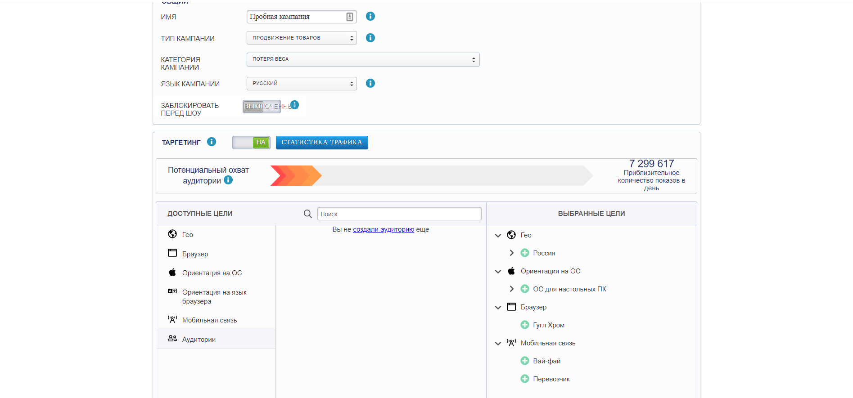Toggle the Заблокировать перед шоу switch
The height and width of the screenshot is (398, 853).
261,107
